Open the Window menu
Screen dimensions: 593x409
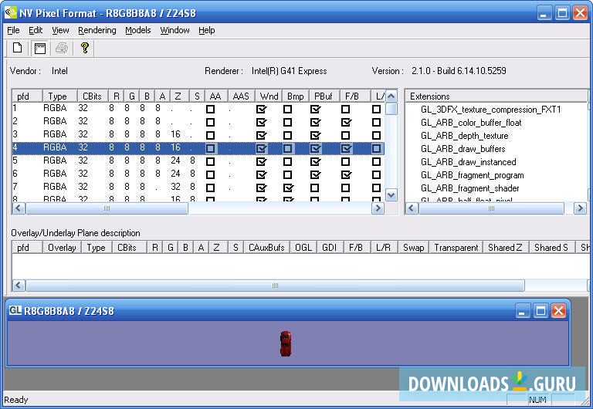tap(175, 30)
